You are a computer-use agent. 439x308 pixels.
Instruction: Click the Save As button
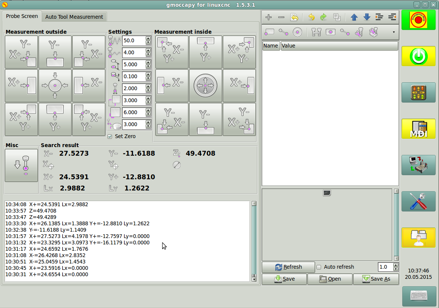[376, 279]
